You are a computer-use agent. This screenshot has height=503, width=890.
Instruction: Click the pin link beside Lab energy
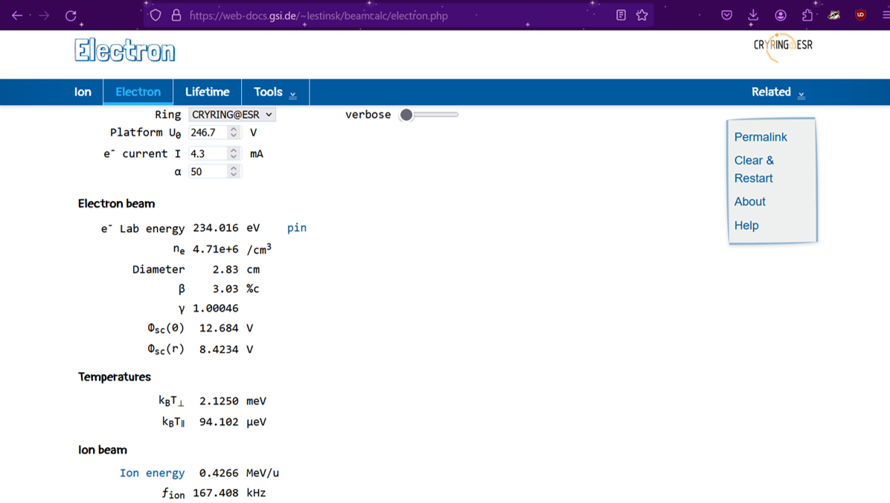(x=297, y=228)
